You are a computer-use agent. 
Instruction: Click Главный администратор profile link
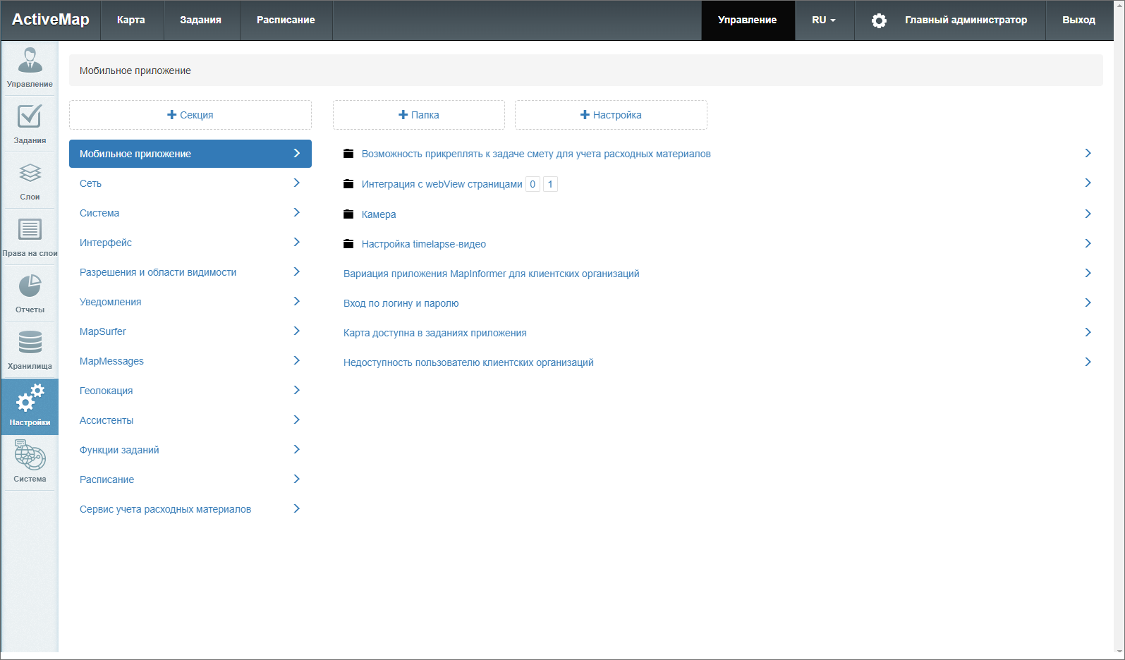[966, 20]
